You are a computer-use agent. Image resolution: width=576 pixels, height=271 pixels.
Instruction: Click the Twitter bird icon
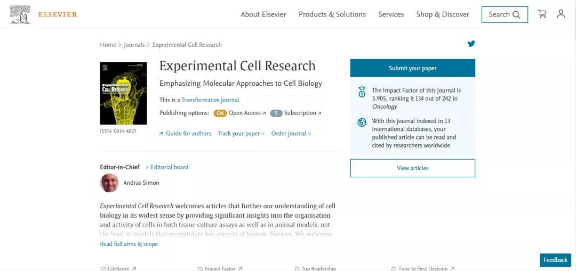pos(471,44)
